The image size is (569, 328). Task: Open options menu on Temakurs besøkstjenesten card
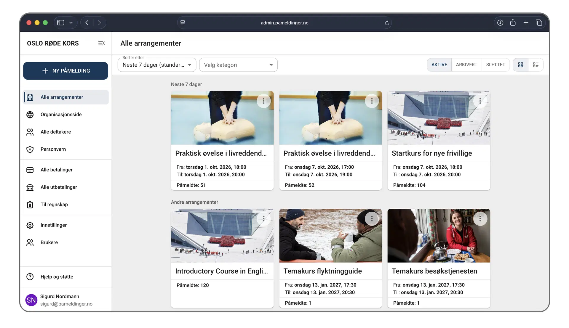(480, 219)
